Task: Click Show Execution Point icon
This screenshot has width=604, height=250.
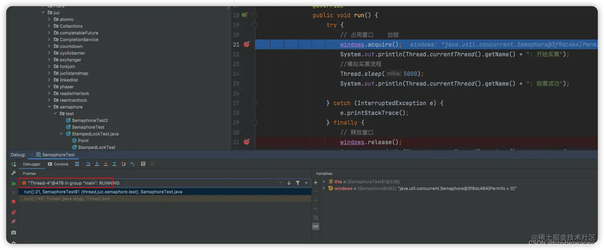Action: pos(77,164)
